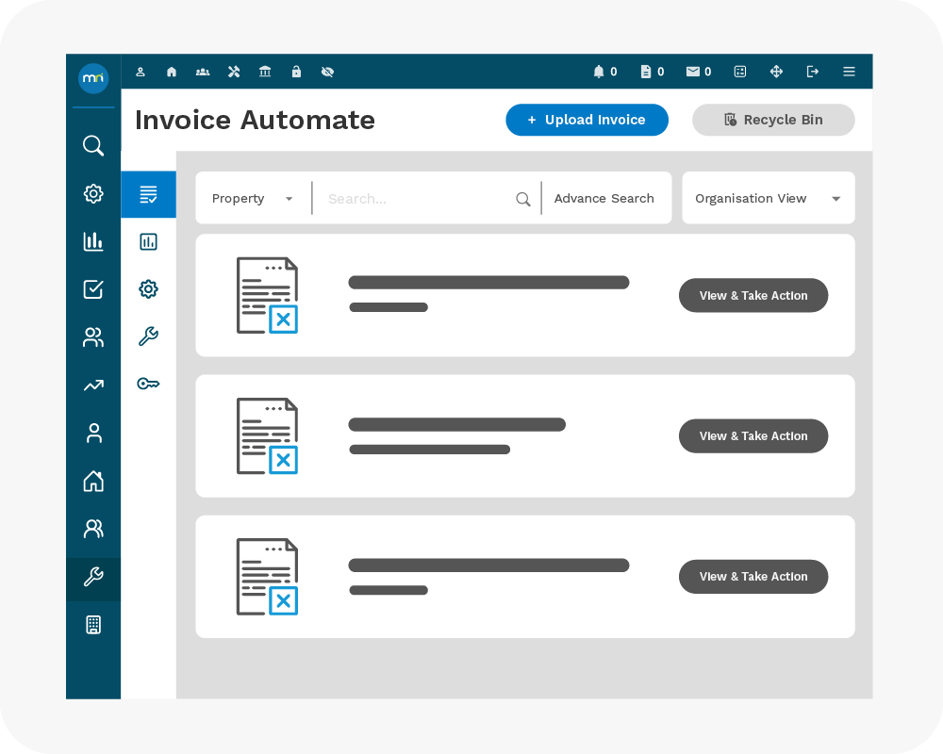Viewport: 943px width, 754px height.
Task: Click into the Search input field
Action: click(x=415, y=199)
